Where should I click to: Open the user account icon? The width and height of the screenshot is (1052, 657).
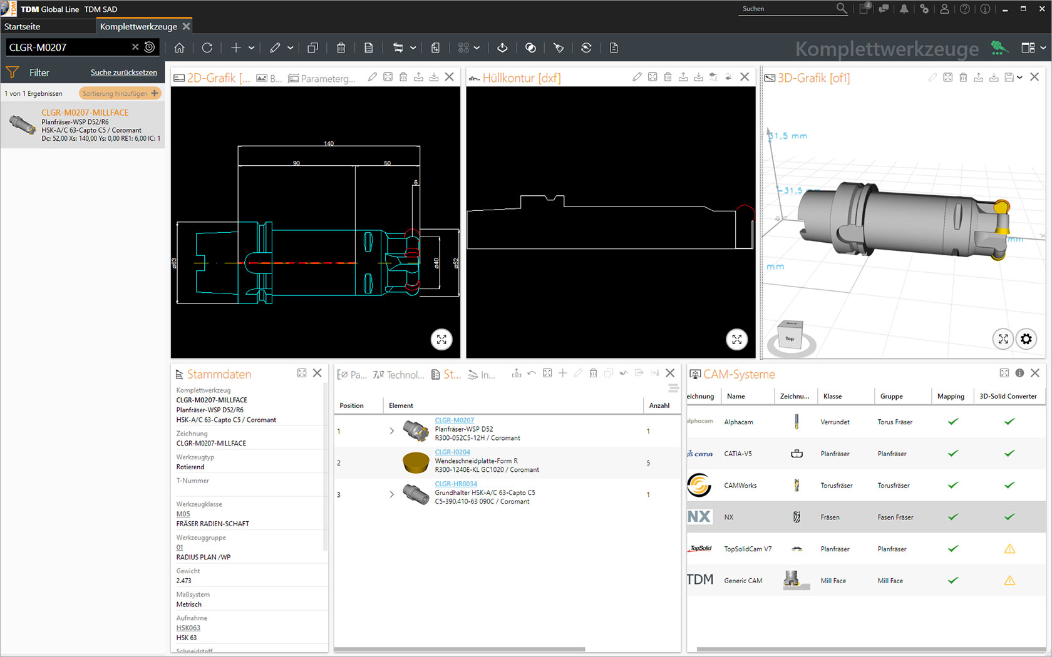coord(944,9)
